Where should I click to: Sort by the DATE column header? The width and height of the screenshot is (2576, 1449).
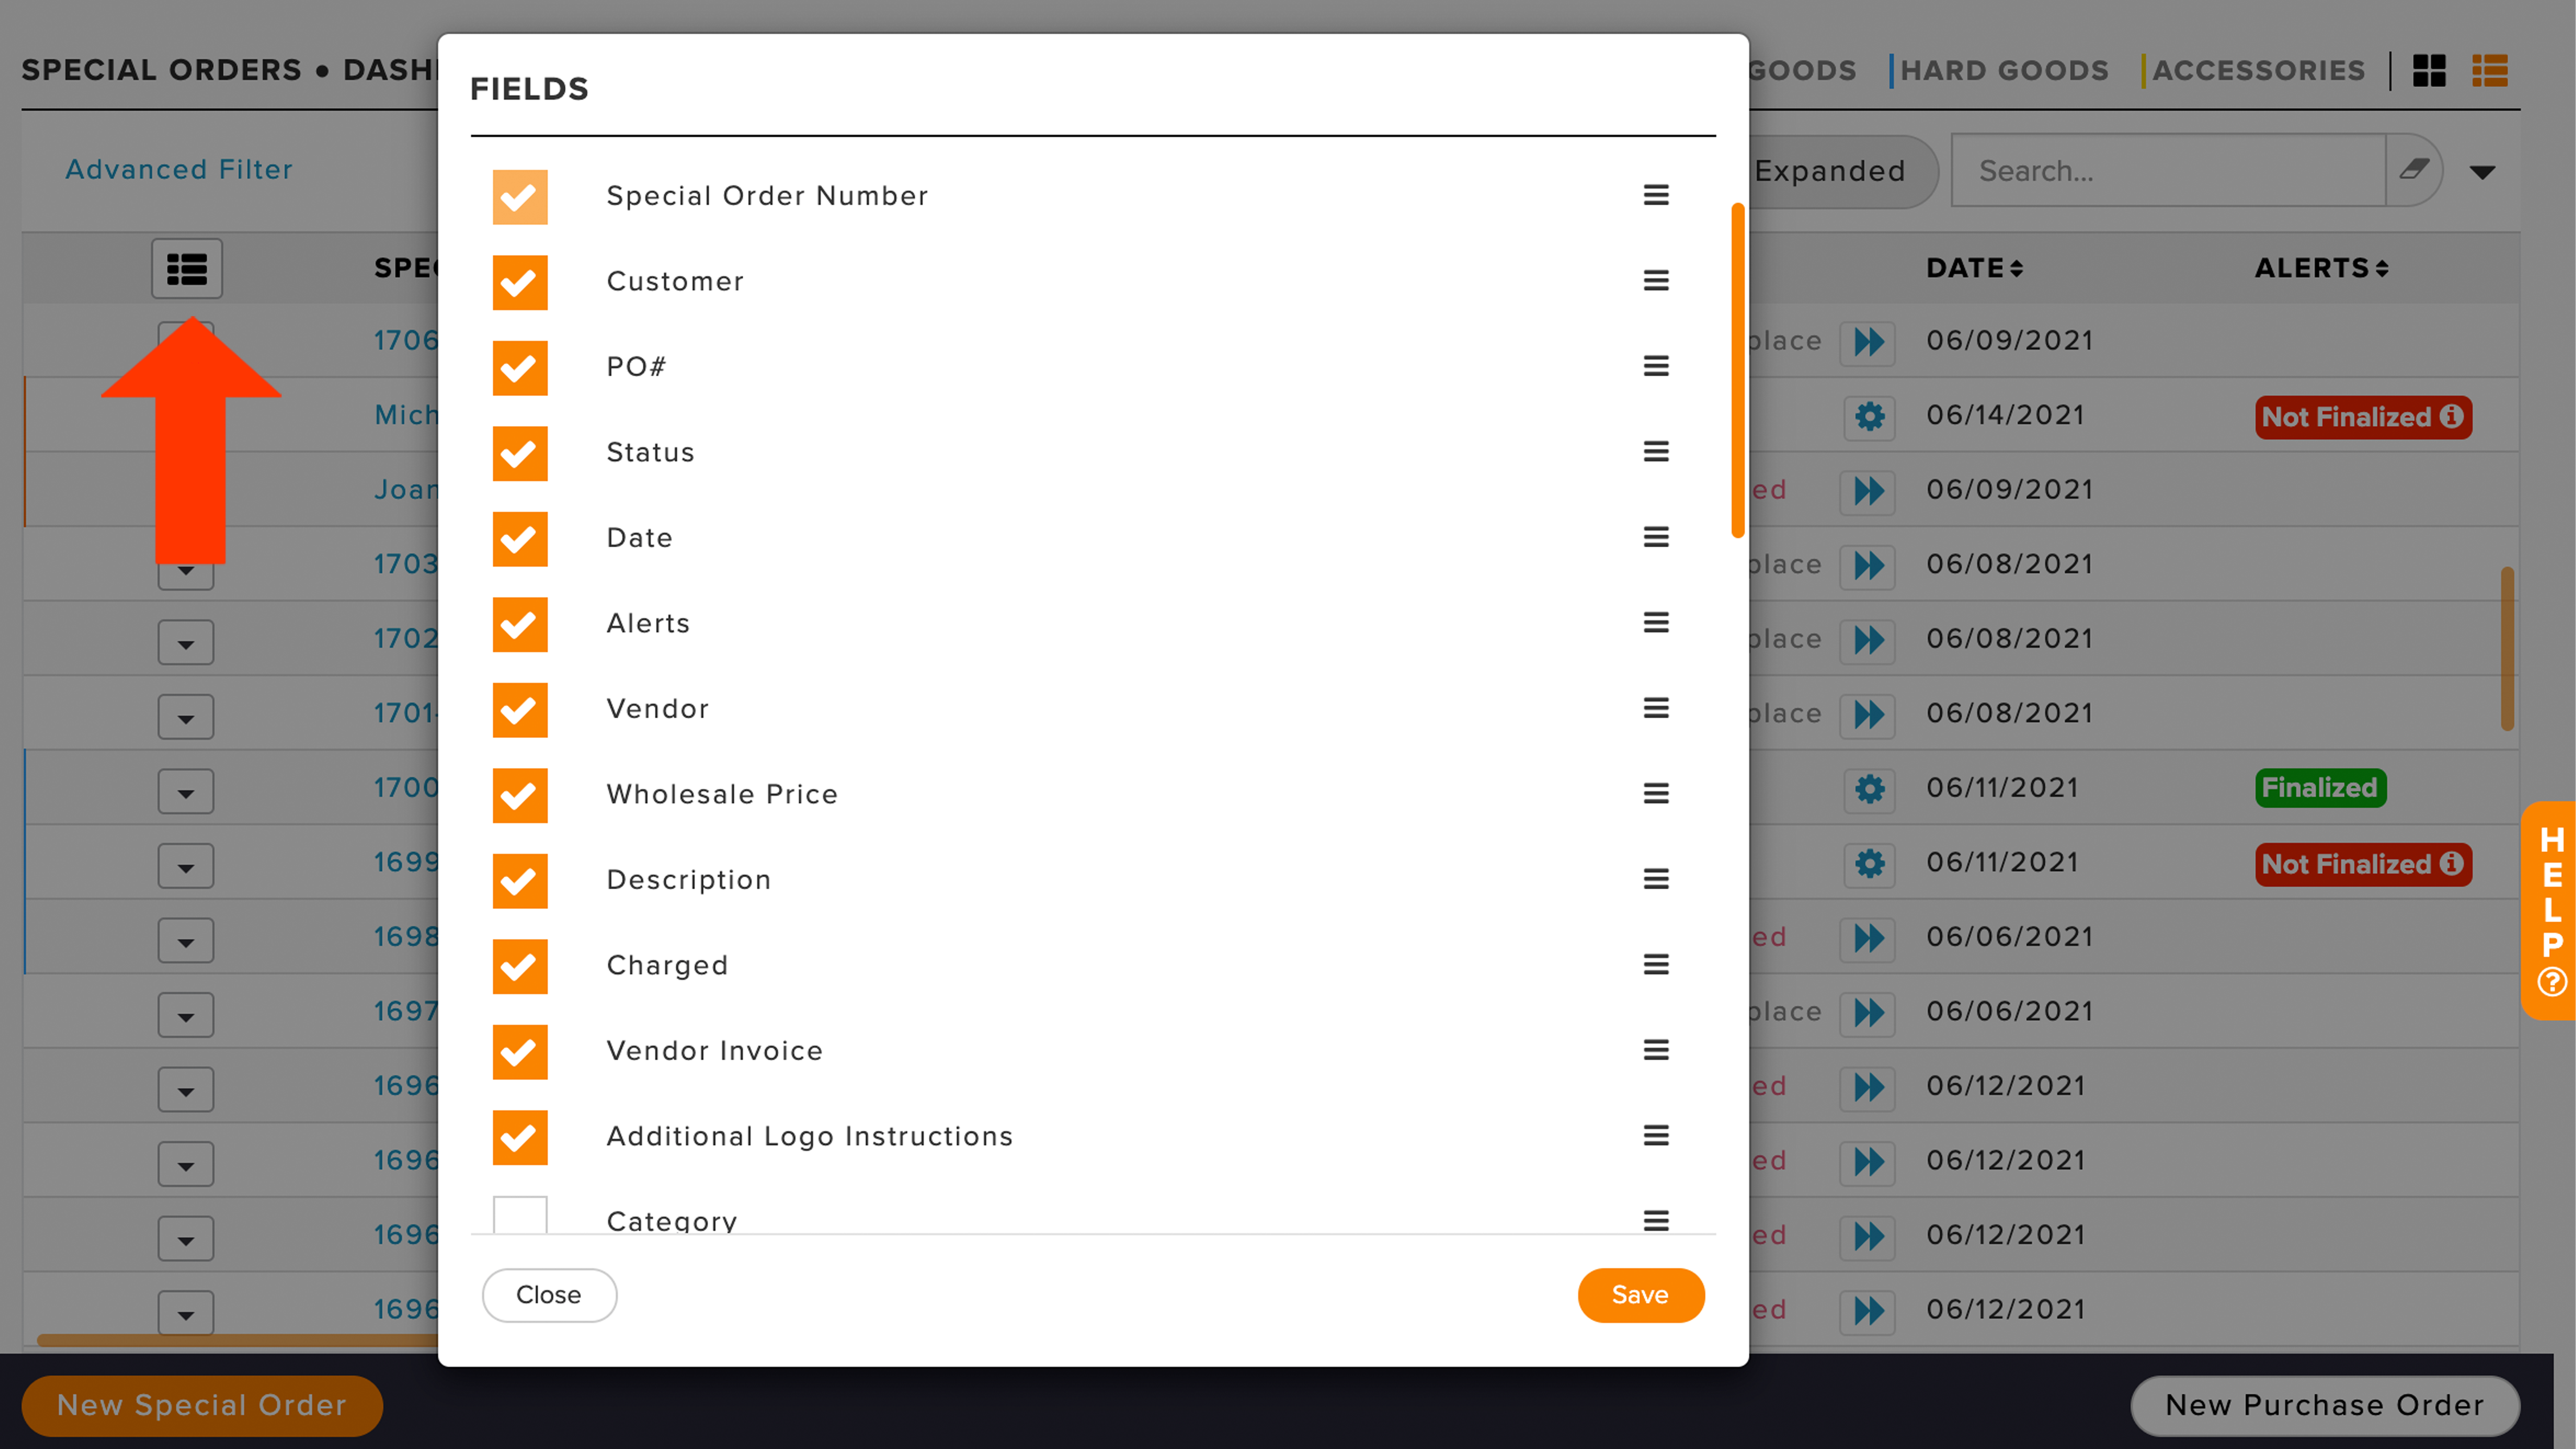pyautogui.click(x=1975, y=268)
